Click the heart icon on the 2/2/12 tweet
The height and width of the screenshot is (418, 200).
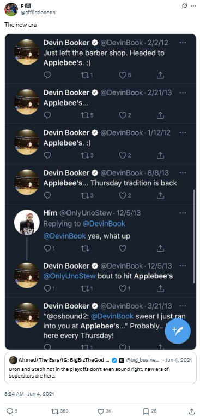pos(123,76)
